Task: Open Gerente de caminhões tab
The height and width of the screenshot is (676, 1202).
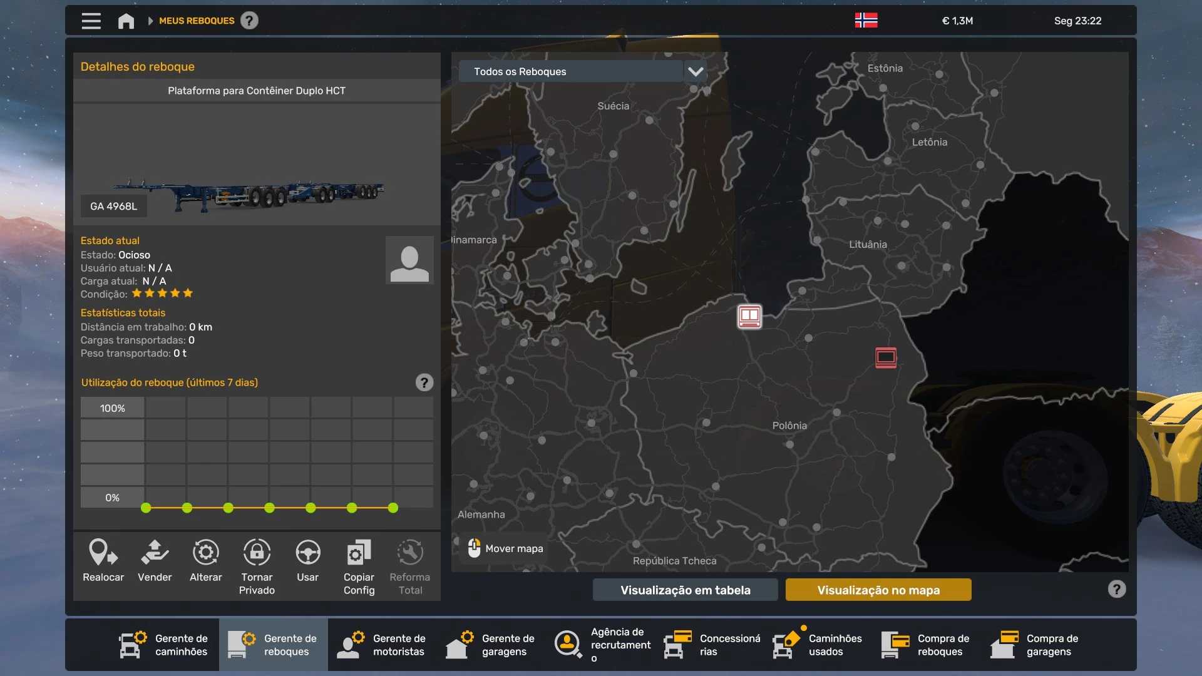Action: click(x=165, y=645)
